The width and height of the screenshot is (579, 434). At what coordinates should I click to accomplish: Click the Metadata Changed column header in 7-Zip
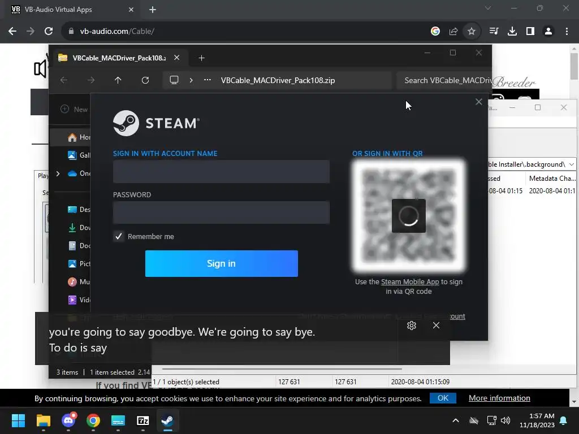pyautogui.click(x=552, y=179)
